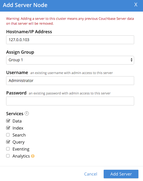The width and height of the screenshot is (143, 181).
Task: Click the Analytics orange warning icon
Action: pos(33,156)
